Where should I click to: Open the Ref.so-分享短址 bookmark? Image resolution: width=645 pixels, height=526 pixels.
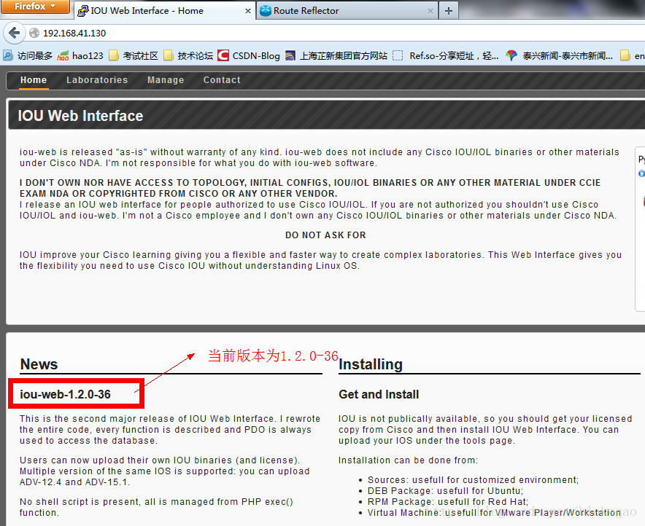(x=446, y=55)
